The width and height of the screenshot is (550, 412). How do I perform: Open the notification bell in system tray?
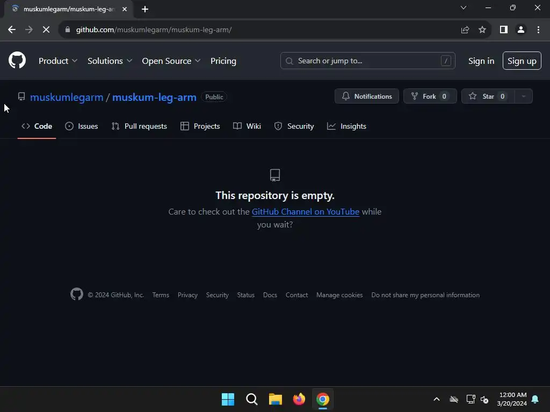coord(535,399)
